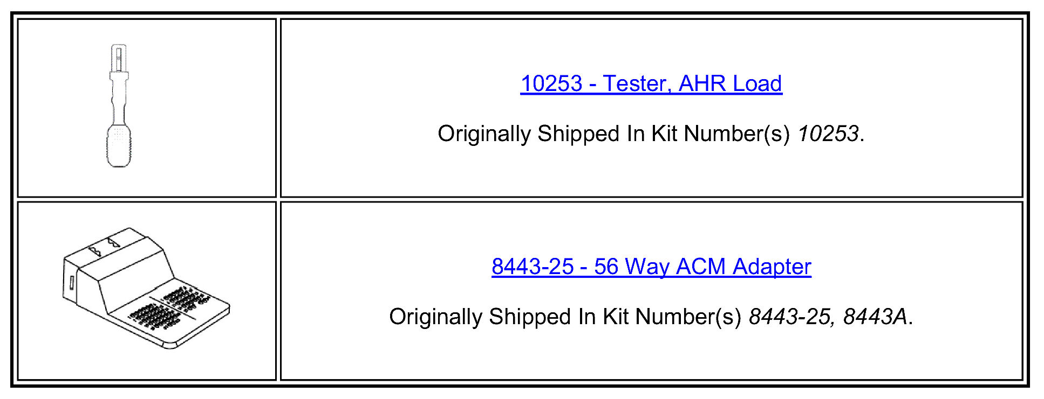1044x399 pixels.
Task: Click the underlined 8443-25 part number in link
Action: pos(533,267)
